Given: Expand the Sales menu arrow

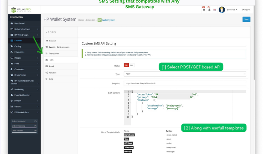Looking at the screenshot, I should click(38, 63).
